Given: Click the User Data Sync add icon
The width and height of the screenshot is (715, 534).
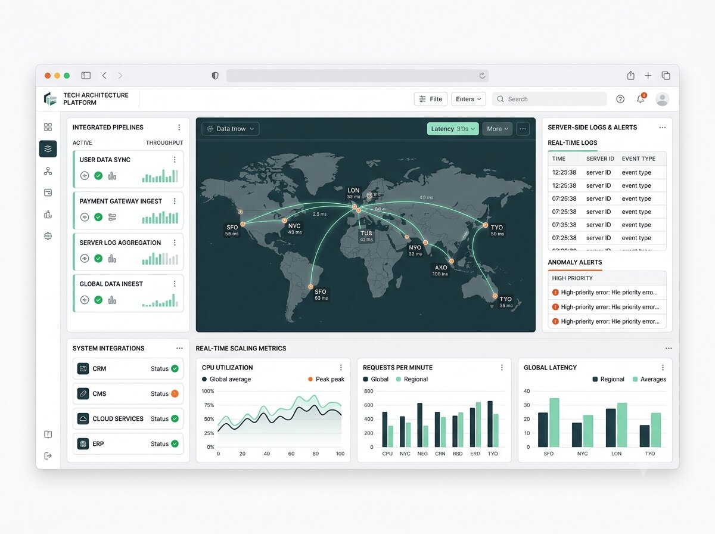Looking at the screenshot, I should (x=85, y=176).
